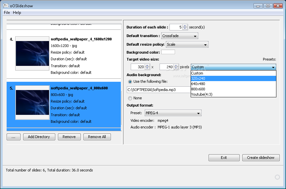Maximize the oOSlideshow window
Viewport: 286px width, 189px height.
point(268,6)
